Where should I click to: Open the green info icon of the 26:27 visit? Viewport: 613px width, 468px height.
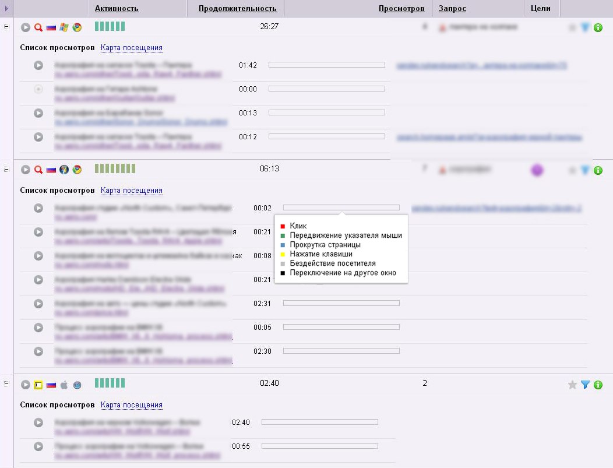(598, 27)
